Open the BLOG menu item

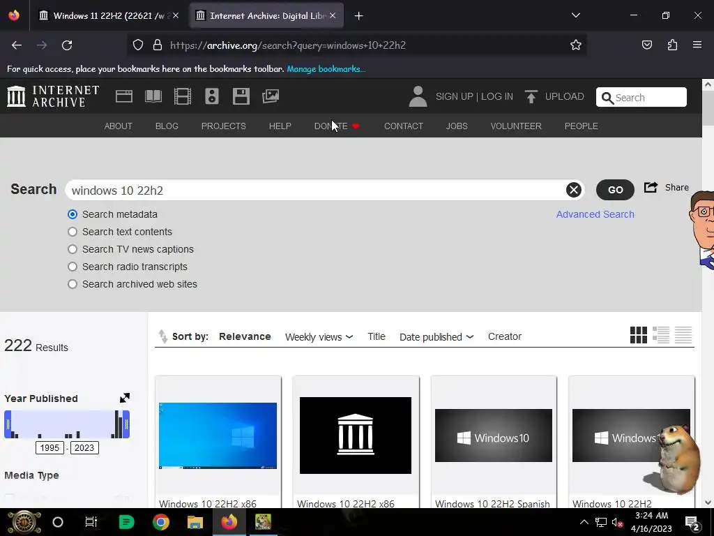coord(167,126)
